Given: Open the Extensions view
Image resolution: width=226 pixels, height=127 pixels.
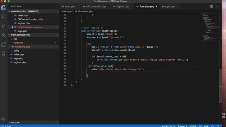Looking at the screenshot, I should (3, 44).
